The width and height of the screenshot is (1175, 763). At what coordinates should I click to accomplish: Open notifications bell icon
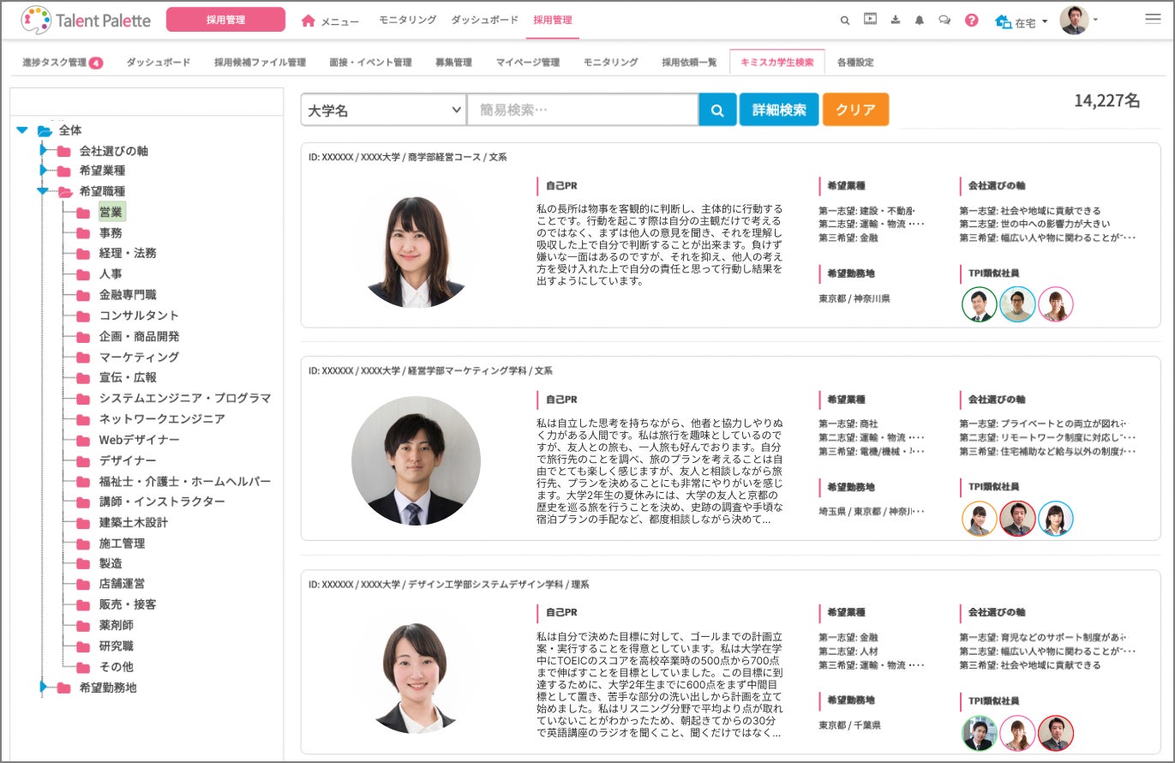point(920,20)
